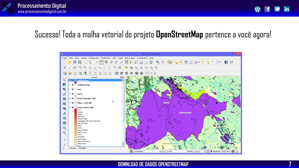The height and width of the screenshot is (168, 299).
Task: Click the Zoom In magnifier tool
Action: pyautogui.click(x=111, y=62)
